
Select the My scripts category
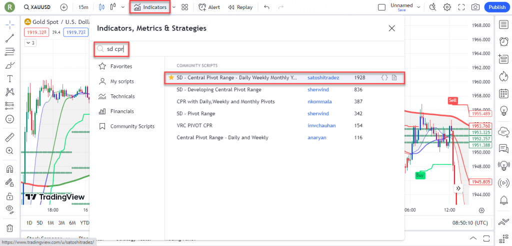(126, 81)
